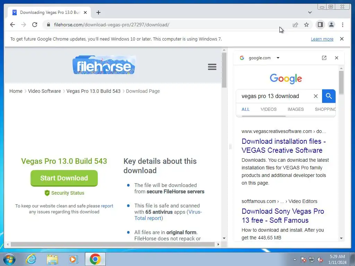Click horizontal scrollbar right arrow

tap(218, 244)
